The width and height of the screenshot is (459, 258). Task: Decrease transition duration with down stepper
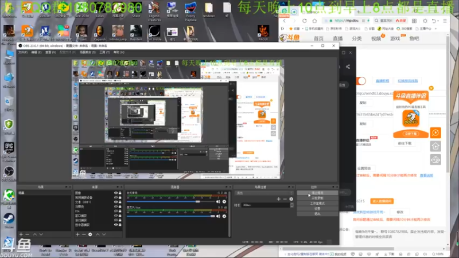click(291, 206)
